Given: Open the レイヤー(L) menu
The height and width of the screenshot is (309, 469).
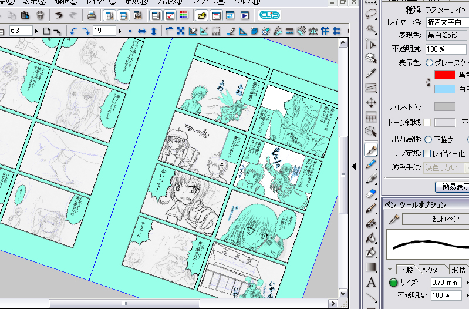Looking at the screenshot, I should coord(102,2).
